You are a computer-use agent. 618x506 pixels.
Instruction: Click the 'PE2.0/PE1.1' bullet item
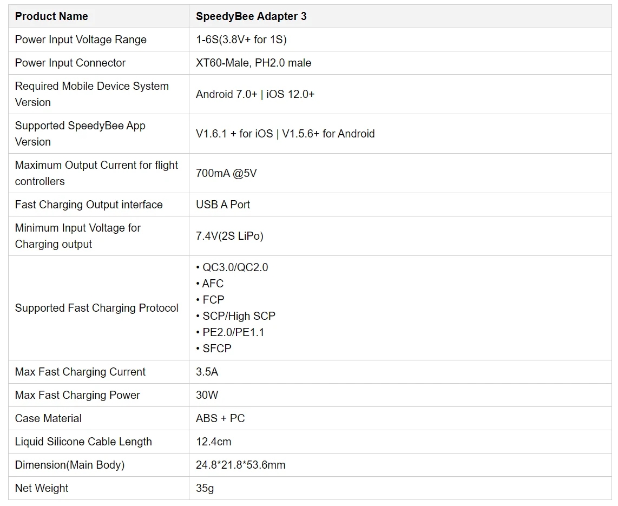pyautogui.click(x=233, y=332)
